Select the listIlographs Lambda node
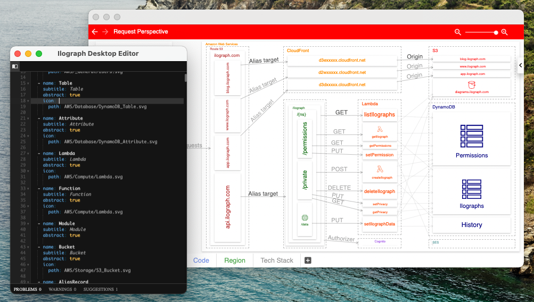534x302 pixels. tap(380, 115)
